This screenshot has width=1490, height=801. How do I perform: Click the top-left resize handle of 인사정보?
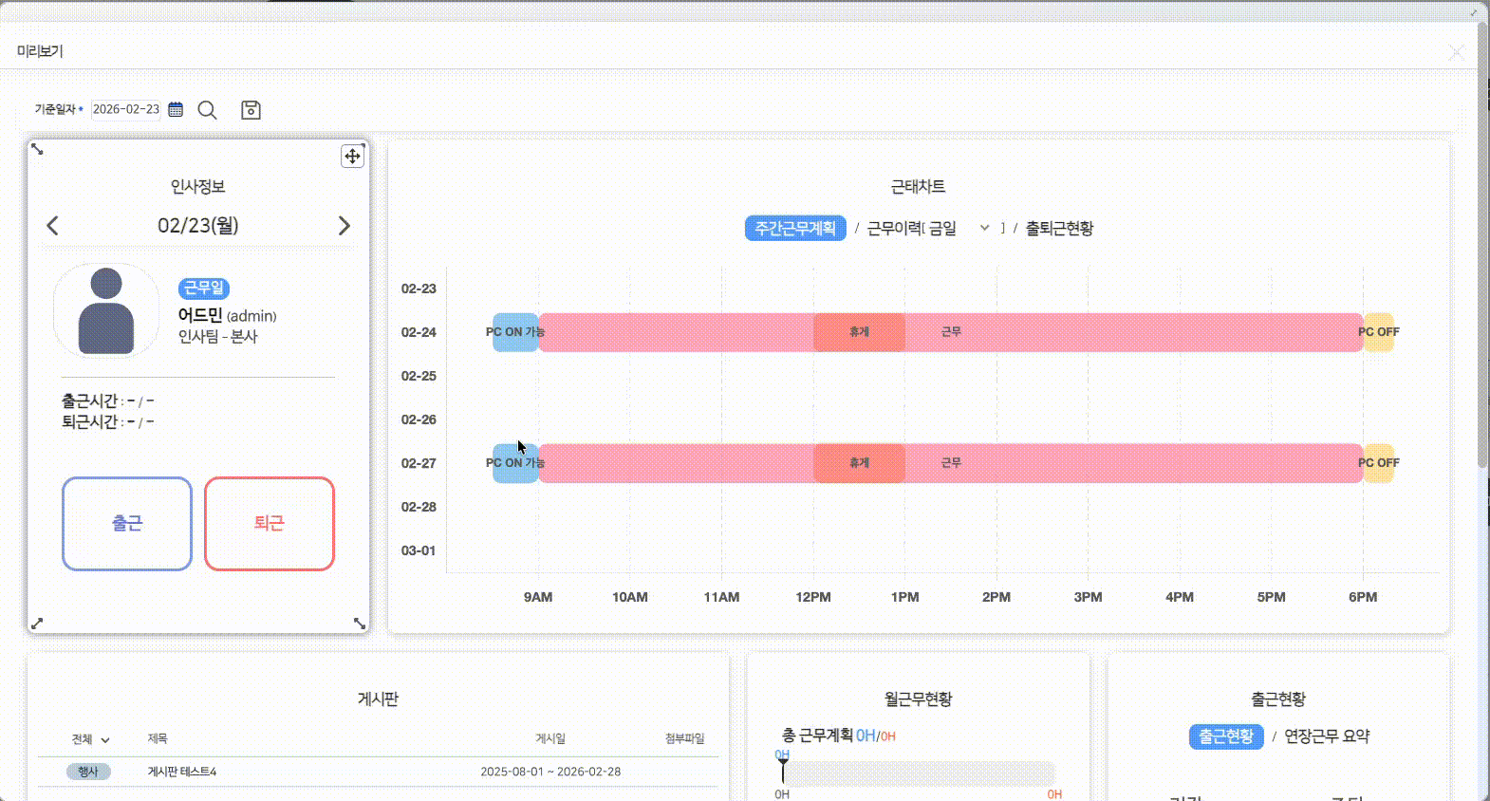tap(37, 149)
